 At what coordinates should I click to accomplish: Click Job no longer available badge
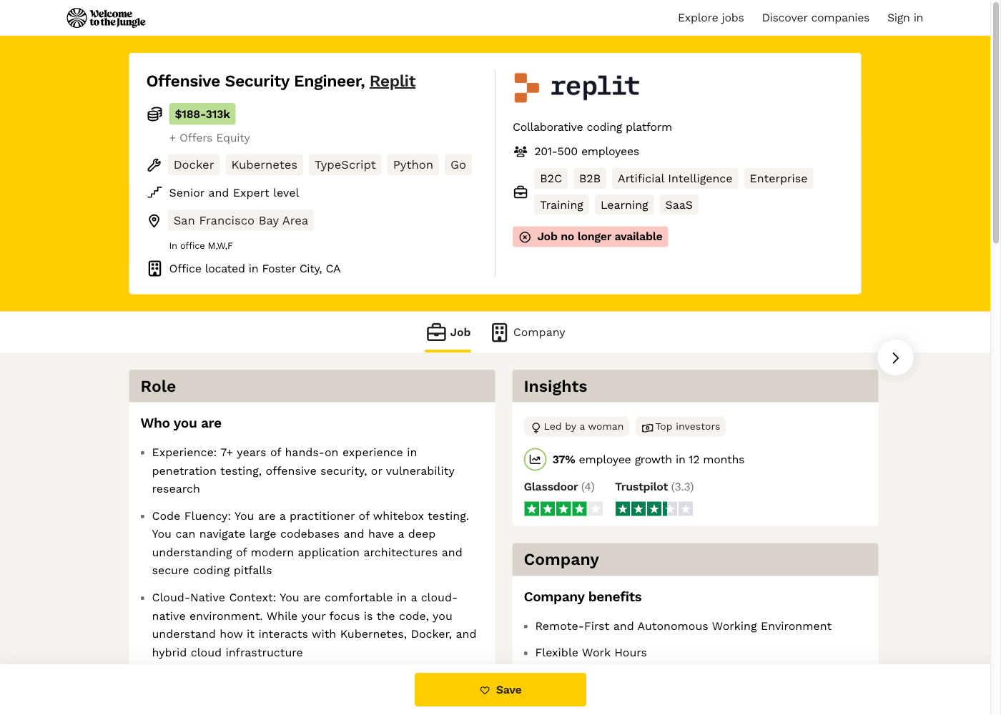tap(591, 237)
